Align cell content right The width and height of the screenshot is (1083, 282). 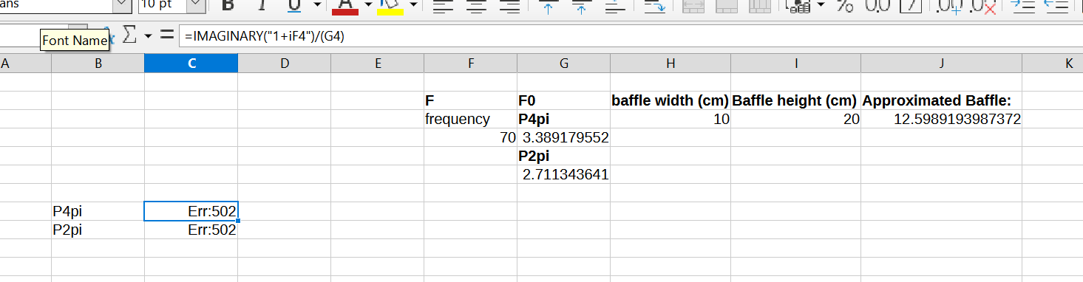tap(509, 6)
